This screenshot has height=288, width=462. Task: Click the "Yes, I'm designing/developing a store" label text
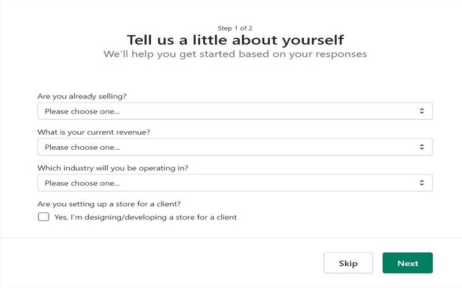click(x=146, y=217)
